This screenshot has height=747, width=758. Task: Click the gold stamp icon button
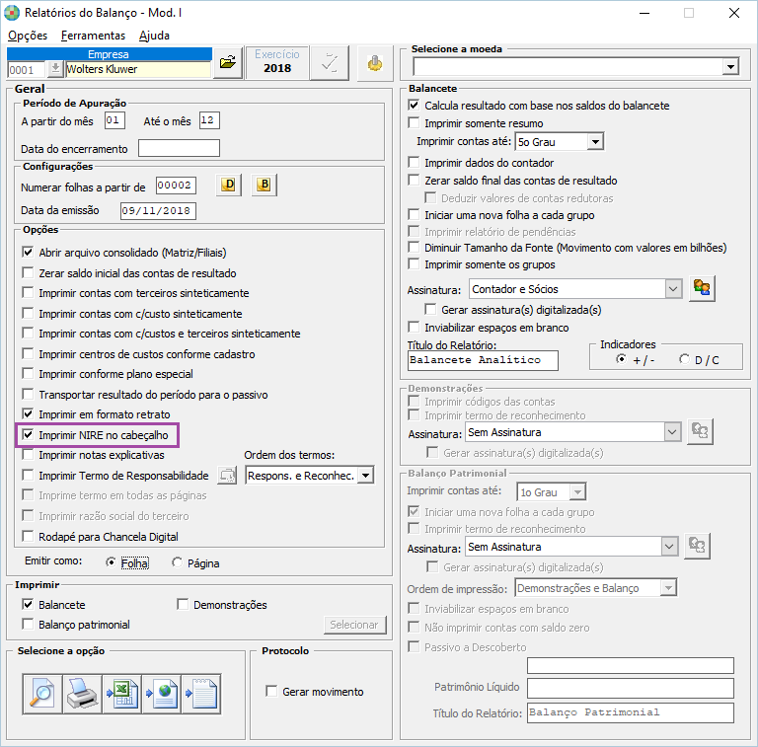click(374, 63)
